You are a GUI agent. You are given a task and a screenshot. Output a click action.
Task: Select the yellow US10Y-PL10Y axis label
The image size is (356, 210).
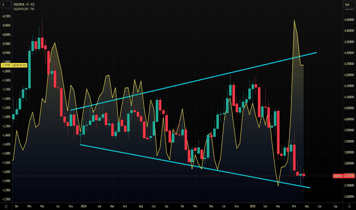point(19,65)
